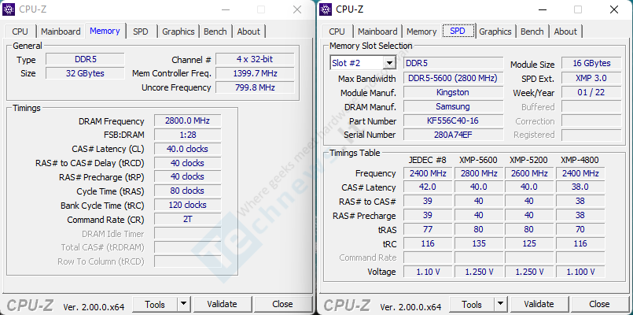
Task: Click the Tools button in the left window
Action: (155, 304)
